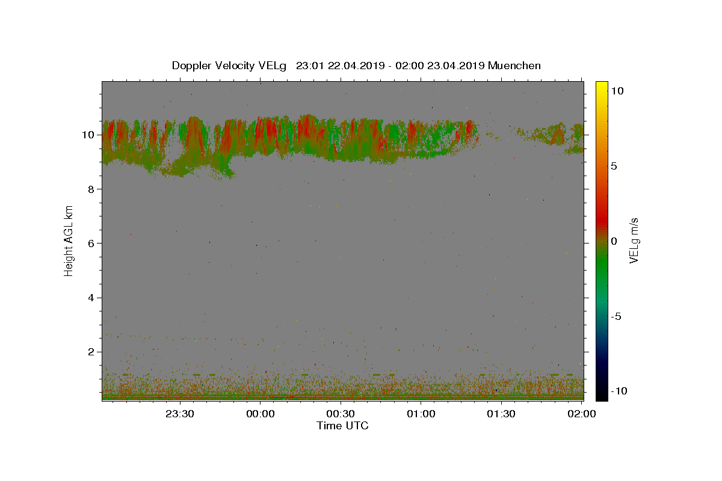Click the colorbar tick label 10
Image resolution: width=722 pixels, height=481 pixels.
tap(617, 91)
